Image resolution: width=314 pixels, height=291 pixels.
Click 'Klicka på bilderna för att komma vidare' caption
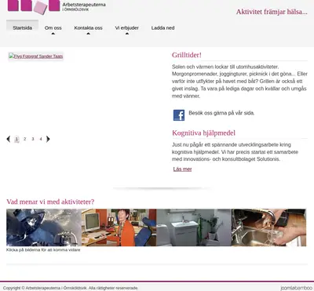[43, 250]
